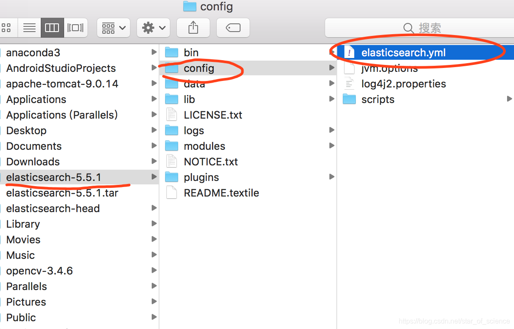Select the NOTICE.txt file icon
Screen dimensions: 514x329
coord(172,161)
